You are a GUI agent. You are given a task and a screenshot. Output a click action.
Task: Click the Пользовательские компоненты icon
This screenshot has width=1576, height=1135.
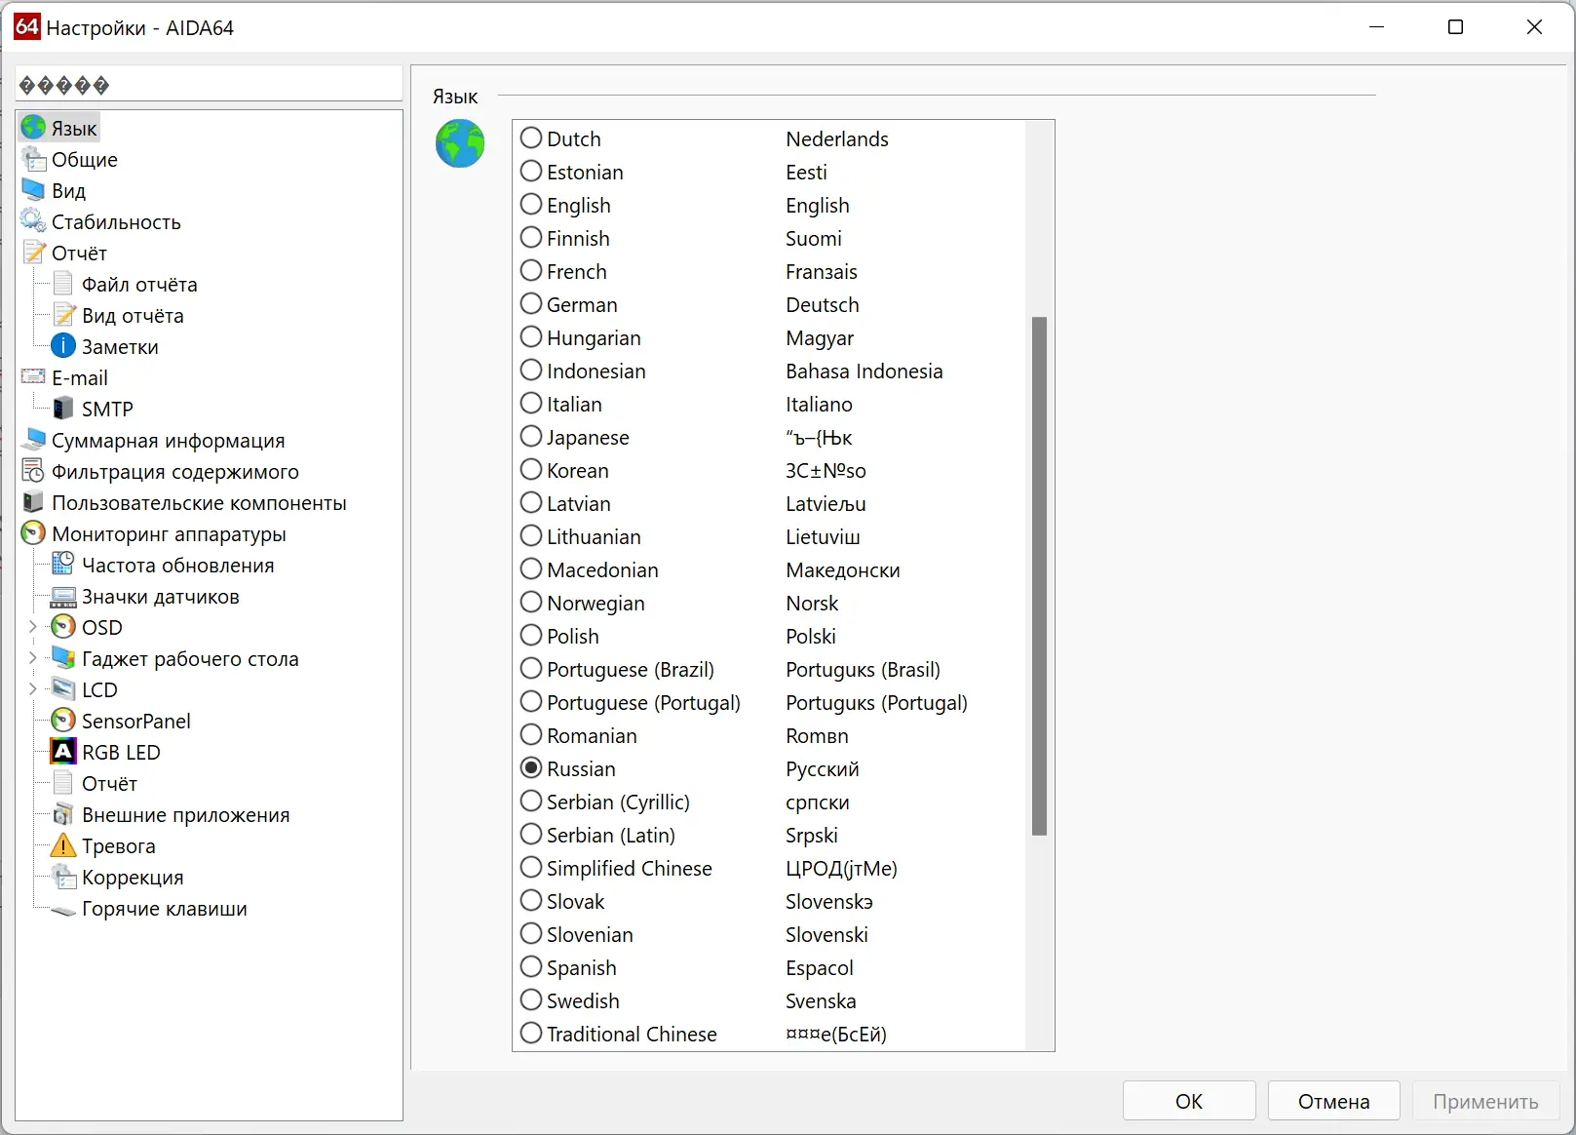point(34,502)
